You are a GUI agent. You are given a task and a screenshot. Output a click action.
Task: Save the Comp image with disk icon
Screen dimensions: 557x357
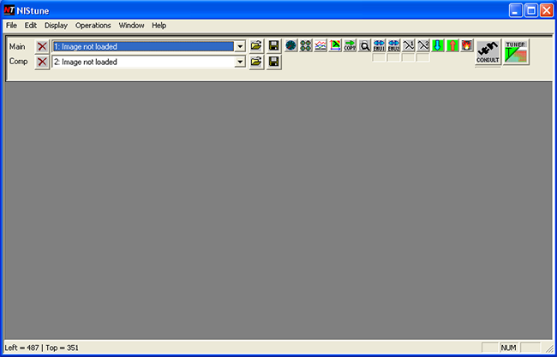click(273, 62)
